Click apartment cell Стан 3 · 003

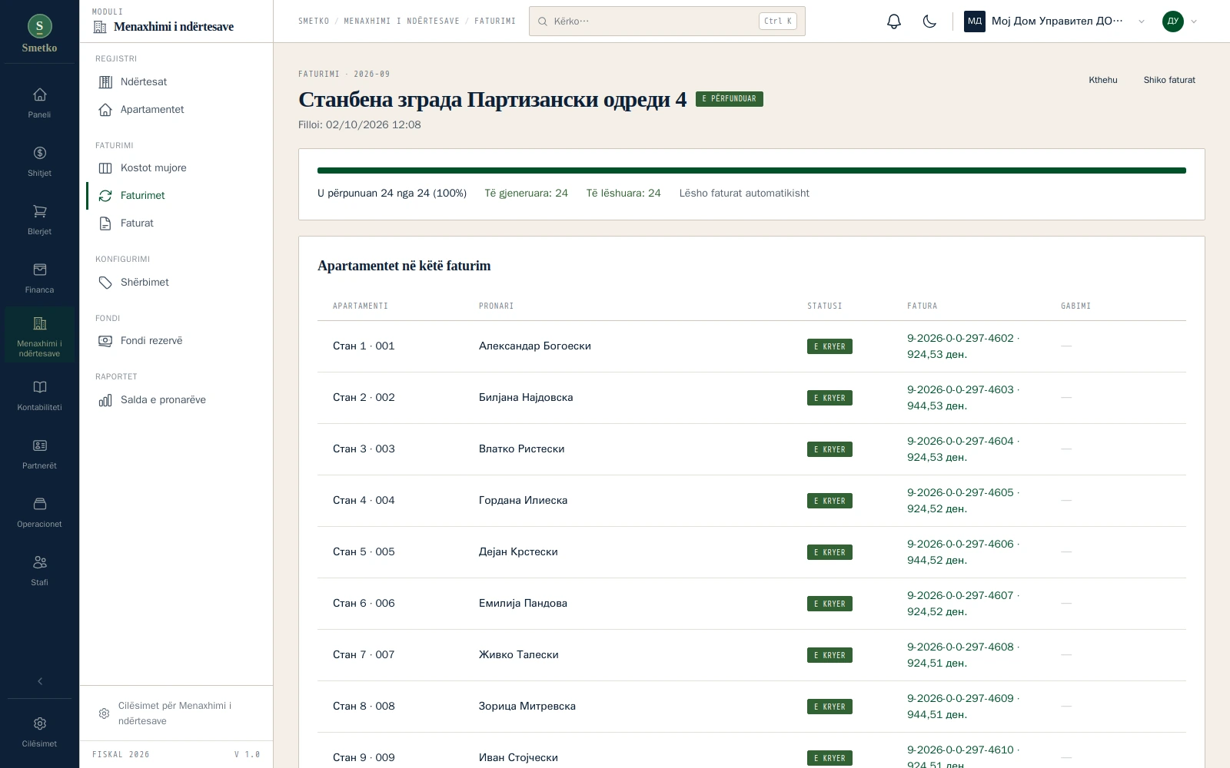(x=364, y=449)
